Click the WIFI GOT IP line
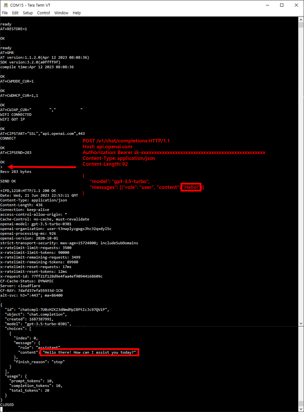This screenshot has width=304, height=412. [x=12, y=119]
